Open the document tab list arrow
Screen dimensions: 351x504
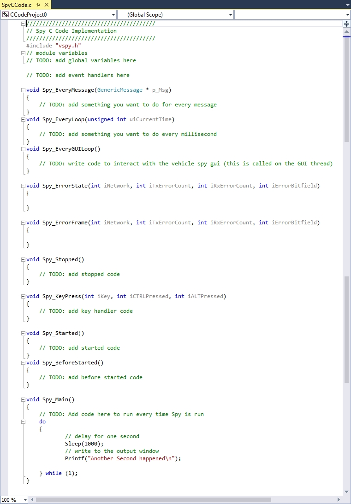[347, 5]
